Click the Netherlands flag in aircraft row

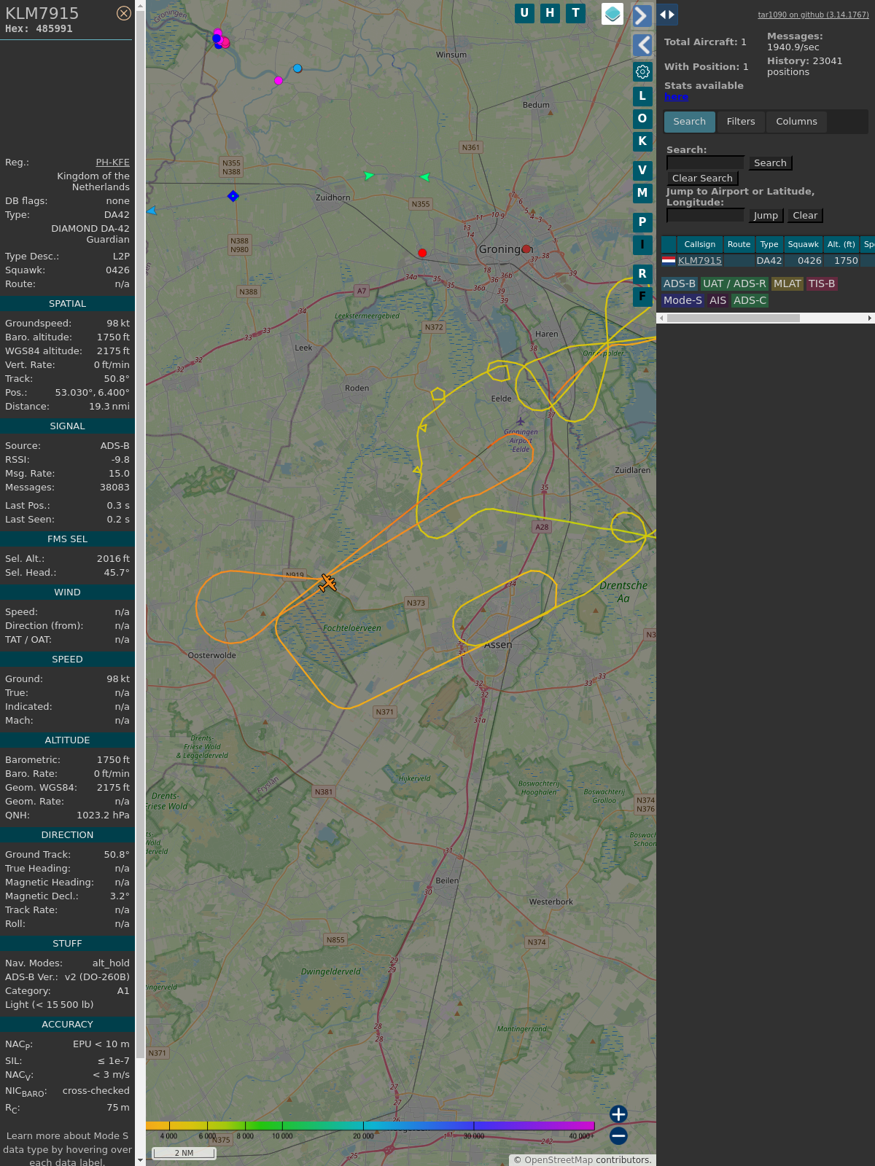tap(669, 260)
